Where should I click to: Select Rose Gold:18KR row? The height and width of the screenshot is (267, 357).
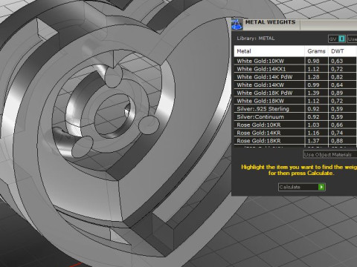pyautogui.click(x=295, y=141)
